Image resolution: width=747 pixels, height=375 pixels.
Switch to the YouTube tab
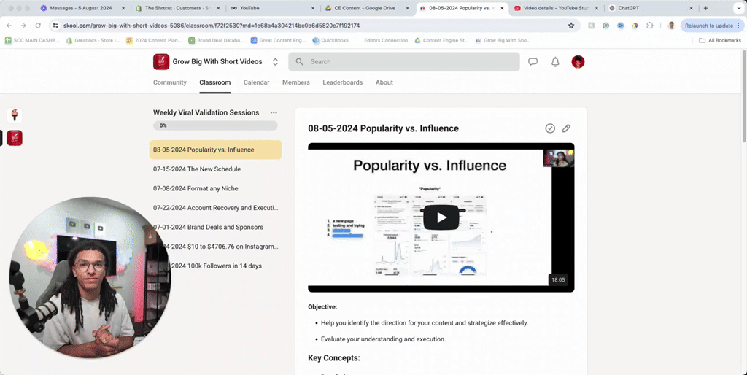[271, 8]
